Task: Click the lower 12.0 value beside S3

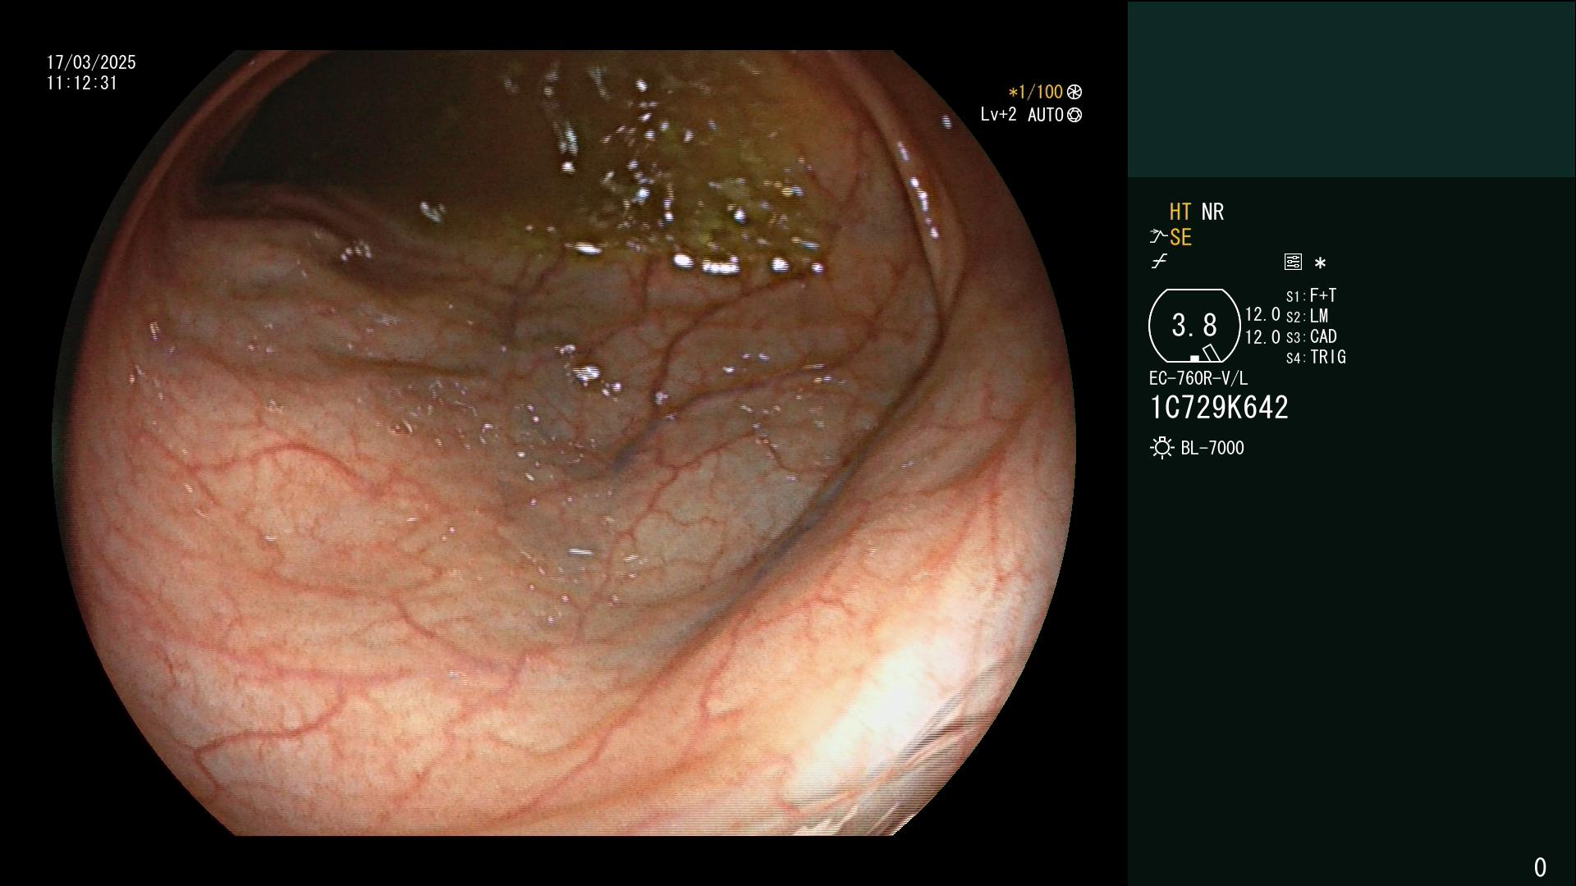Action: pyautogui.click(x=1262, y=337)
